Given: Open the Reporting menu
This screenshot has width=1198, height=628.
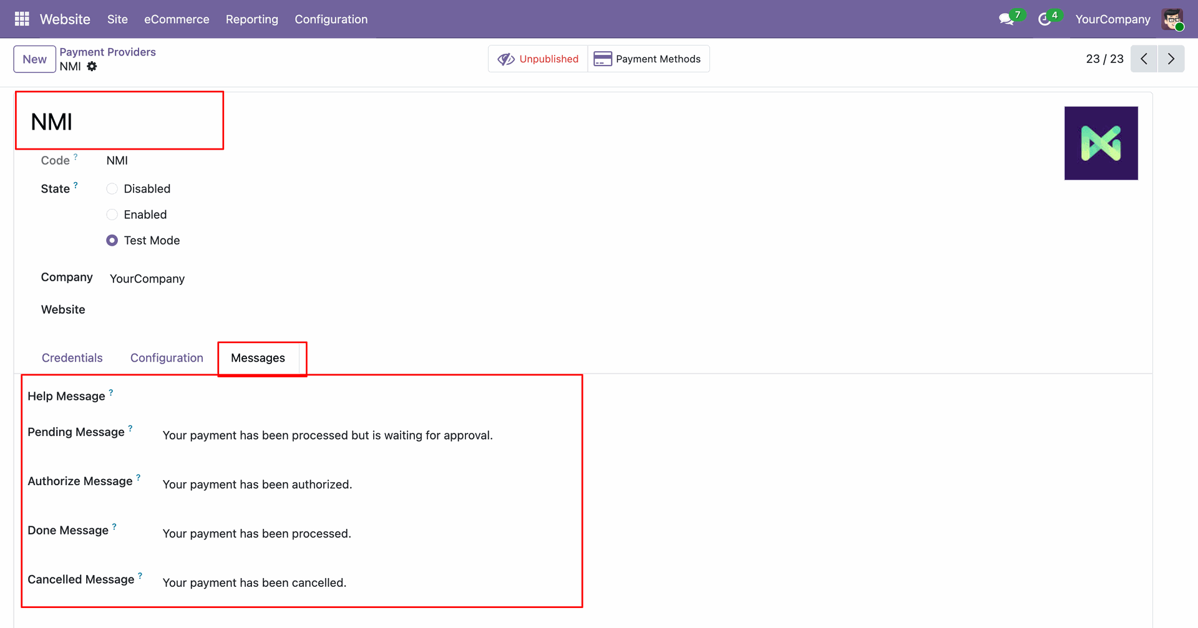Looking at the screenshot, I should pos(252,19).
